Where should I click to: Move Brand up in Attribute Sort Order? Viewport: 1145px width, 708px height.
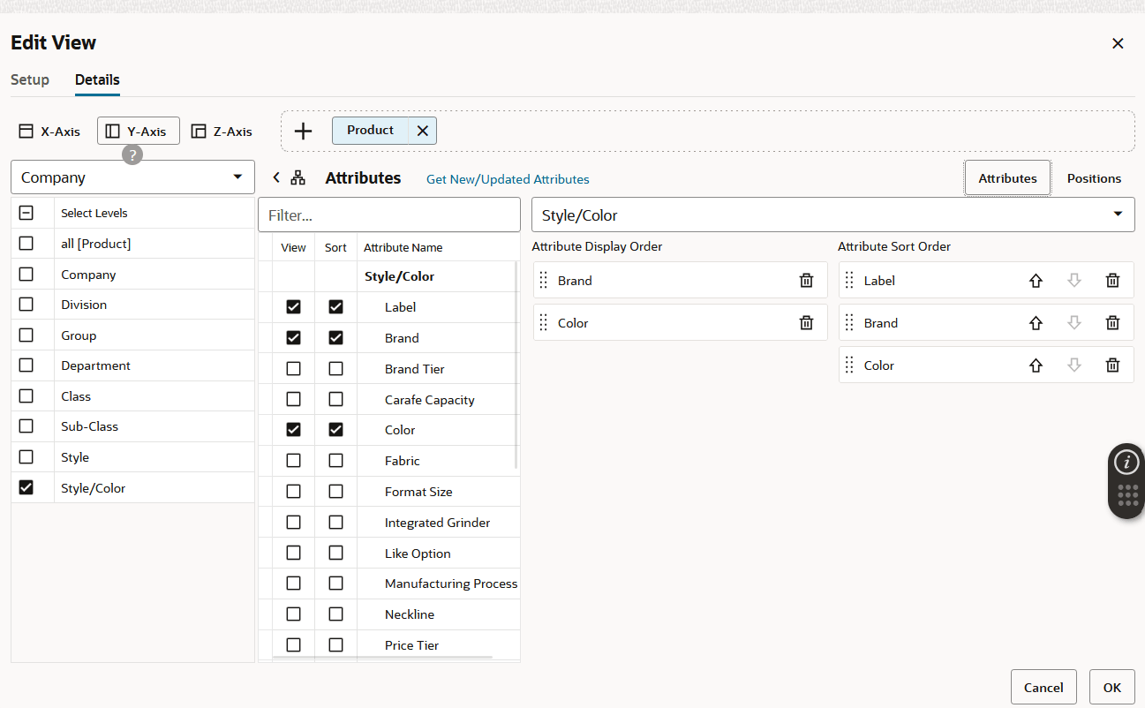(1036, 322)
